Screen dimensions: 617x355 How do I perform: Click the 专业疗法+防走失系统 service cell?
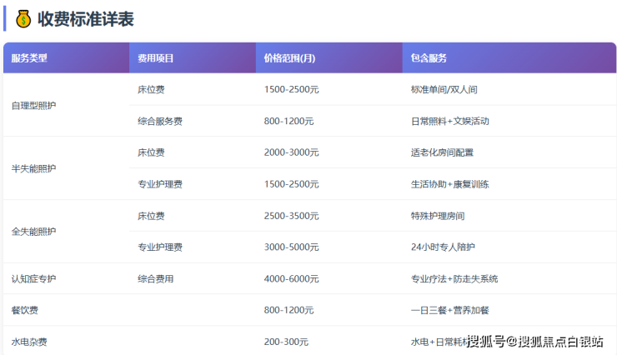pyautogui.click(x=454, y=278)
